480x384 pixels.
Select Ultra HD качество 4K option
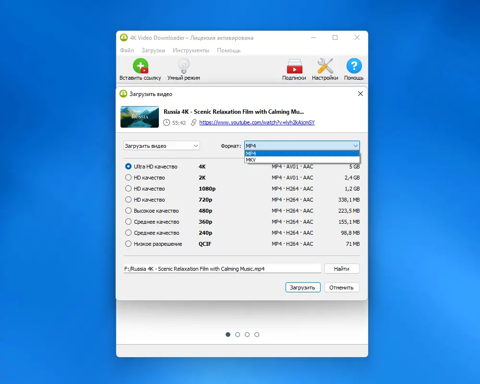[128, 167]
